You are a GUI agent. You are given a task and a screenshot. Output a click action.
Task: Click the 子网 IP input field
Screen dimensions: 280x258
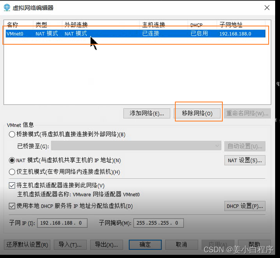[62, 223]
